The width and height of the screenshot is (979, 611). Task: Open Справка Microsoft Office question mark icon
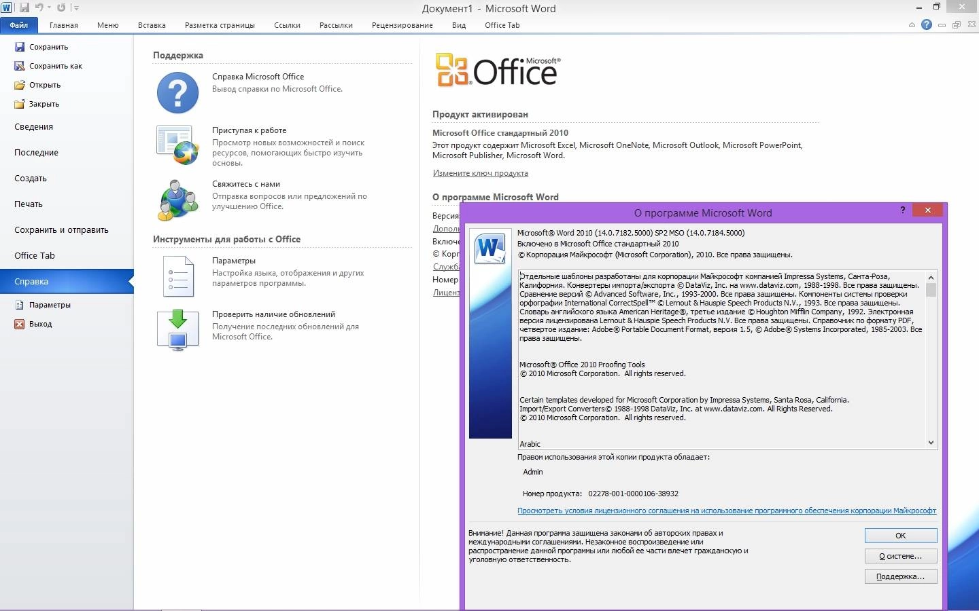[177, 92]
